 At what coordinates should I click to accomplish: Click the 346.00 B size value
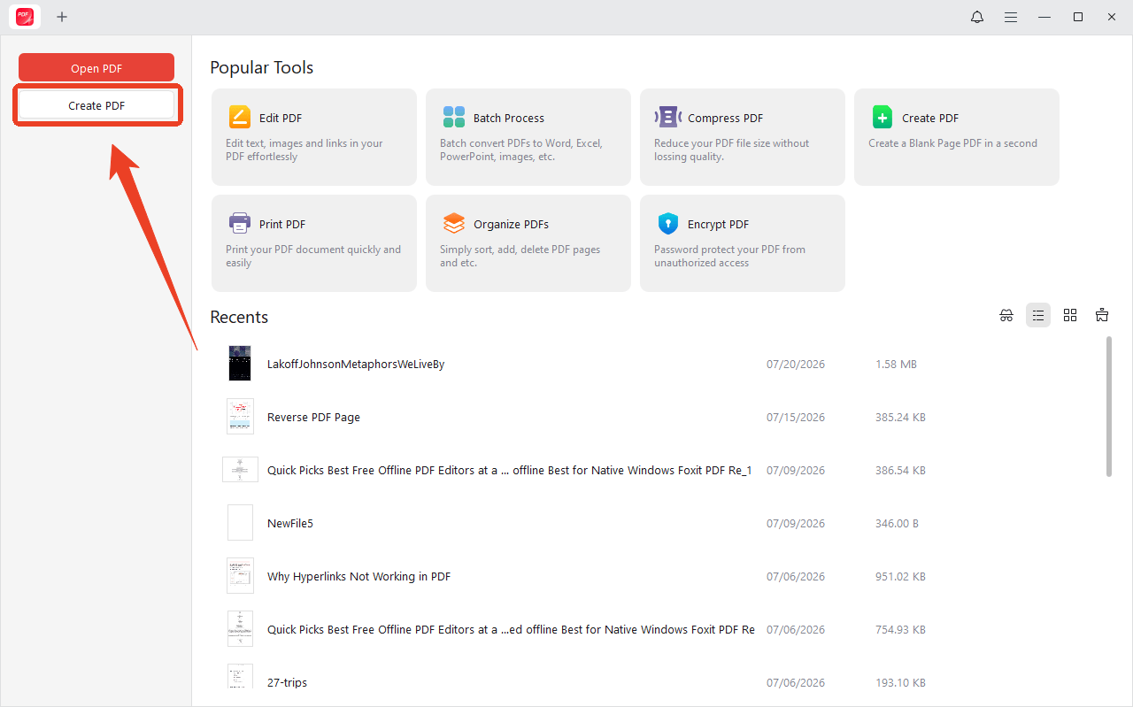coord(897,524)
